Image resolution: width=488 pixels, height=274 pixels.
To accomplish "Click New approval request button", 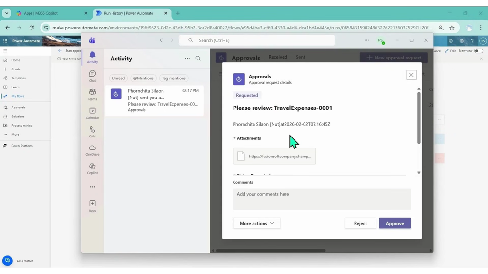I will (394, 58).
